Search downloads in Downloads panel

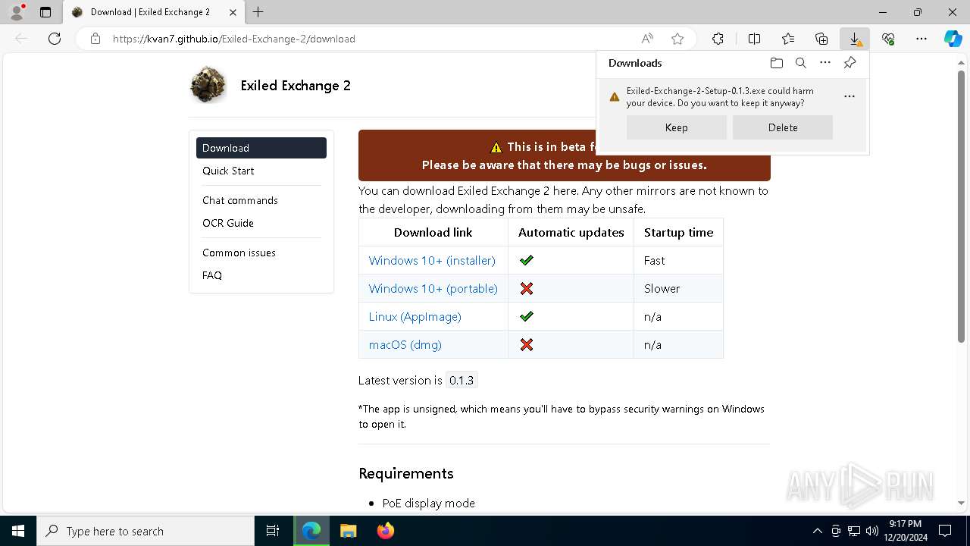pyautogui.click(x=800, y=63)
